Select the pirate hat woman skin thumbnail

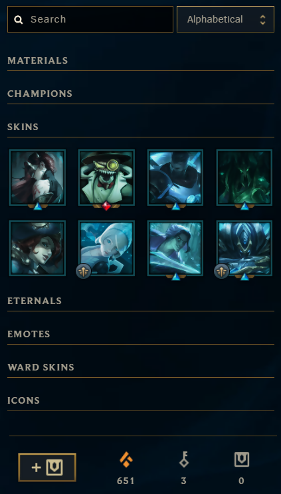click(37, 248)
